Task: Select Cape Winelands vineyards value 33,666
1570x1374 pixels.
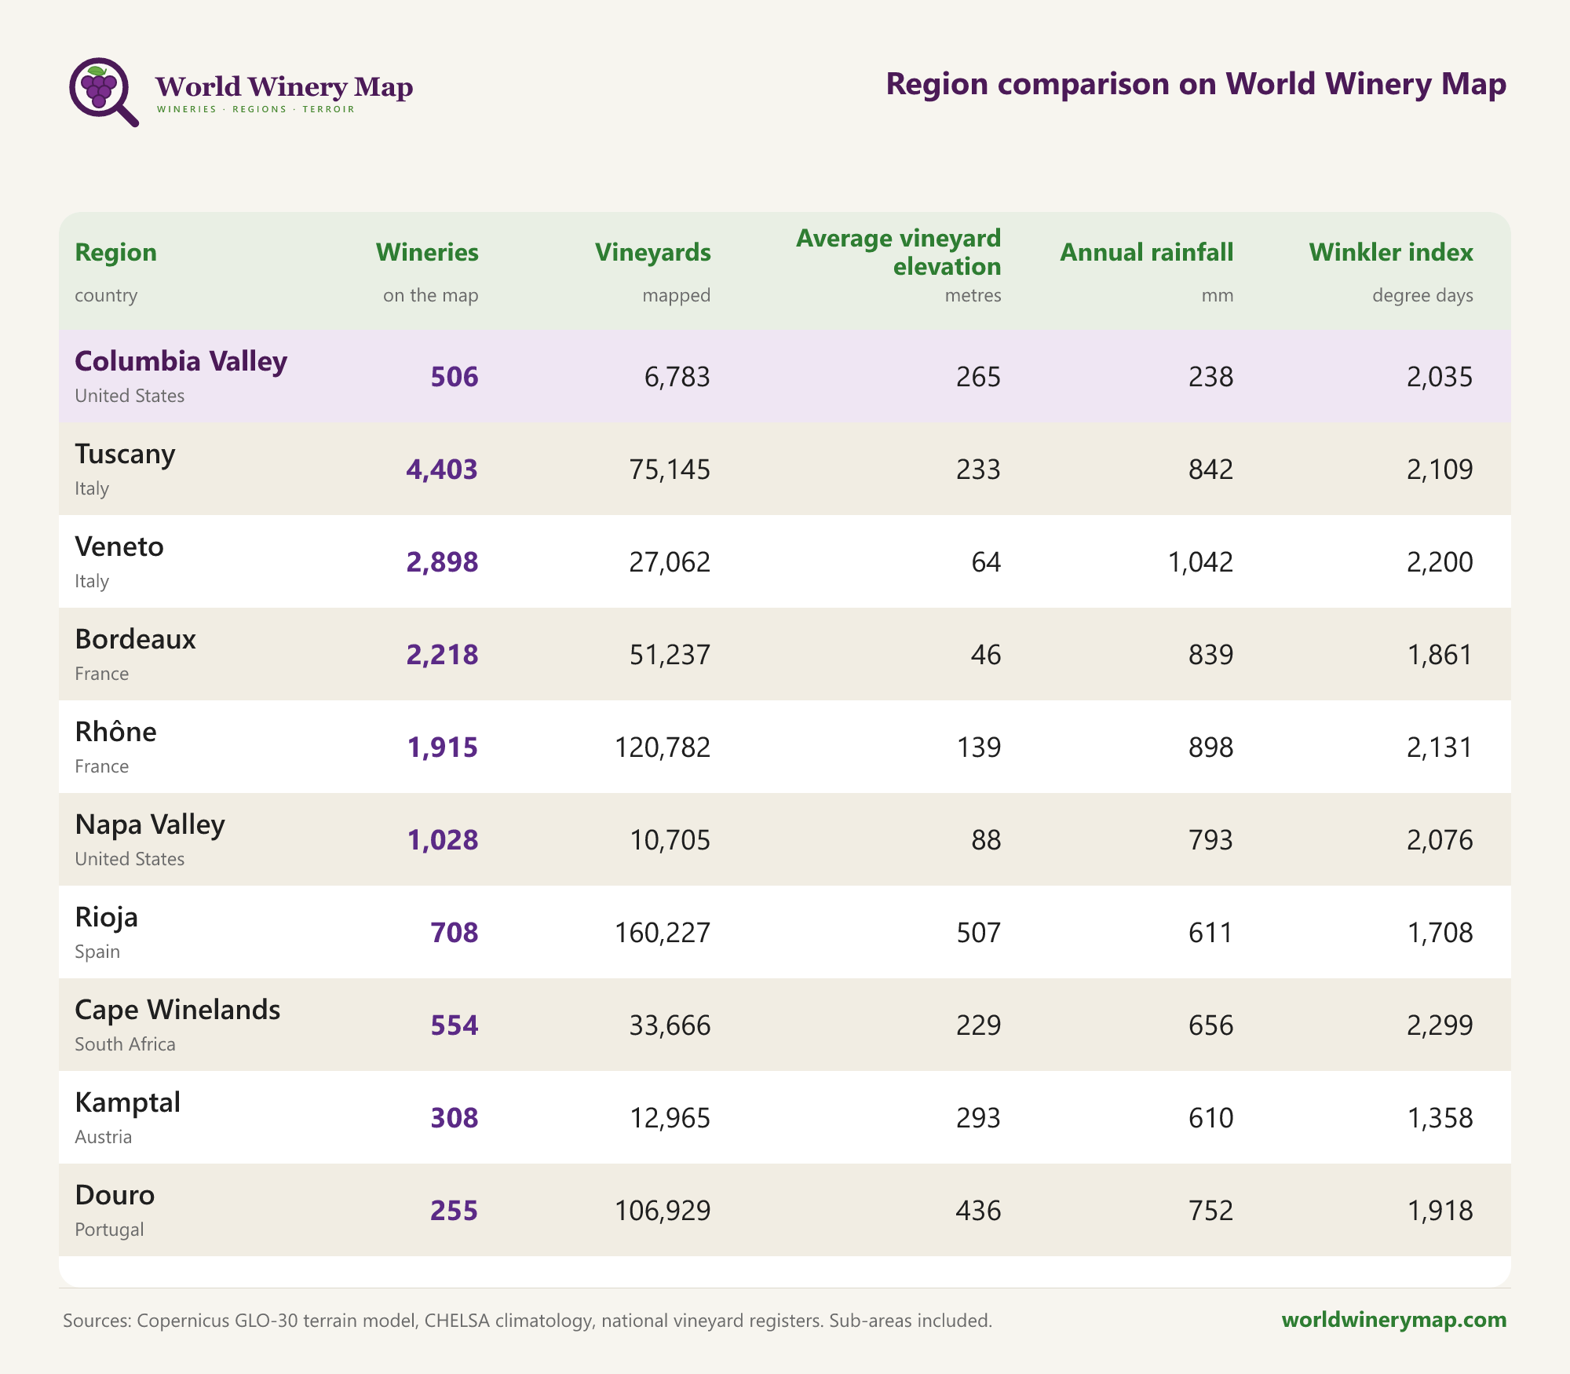Action: point(670,1025)
